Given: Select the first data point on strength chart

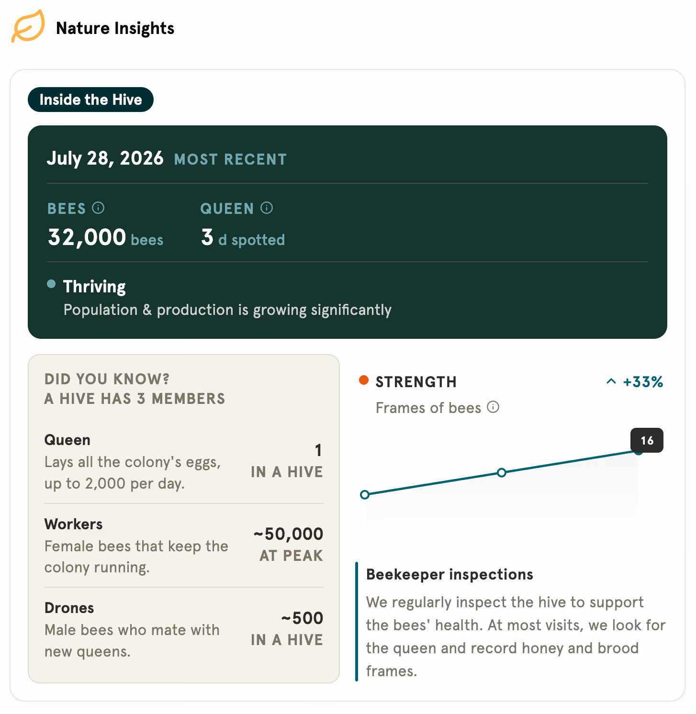Looking at the screenshot, I should coord(365,494).
